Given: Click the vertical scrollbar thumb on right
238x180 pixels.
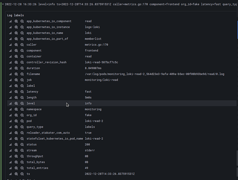Looking at the screenshot, I should [237, 158].
